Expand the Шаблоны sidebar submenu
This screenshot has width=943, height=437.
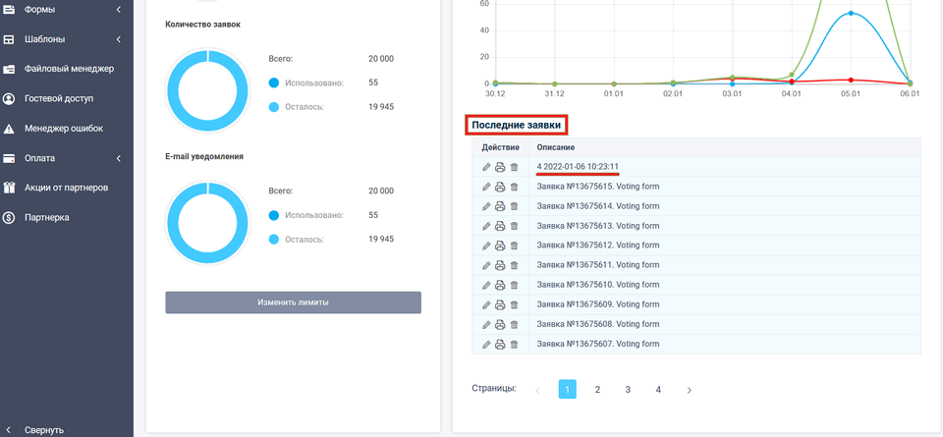118,39
